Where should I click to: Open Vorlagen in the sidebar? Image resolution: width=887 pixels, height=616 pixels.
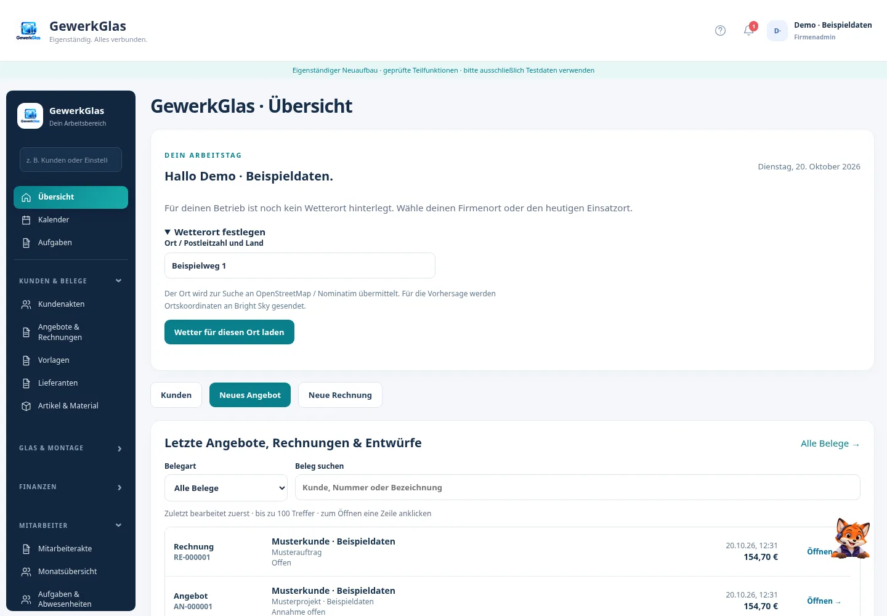(71, 360)
